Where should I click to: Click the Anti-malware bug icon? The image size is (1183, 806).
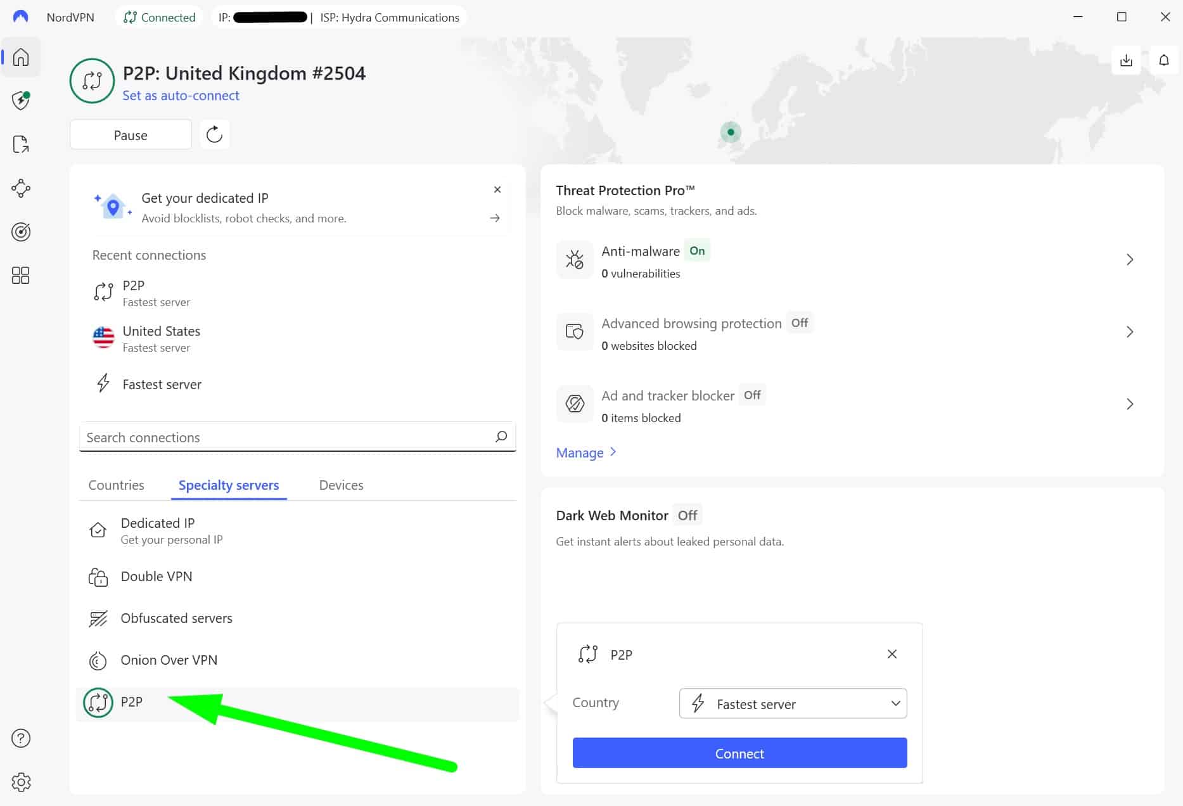(x=575, y=259)
